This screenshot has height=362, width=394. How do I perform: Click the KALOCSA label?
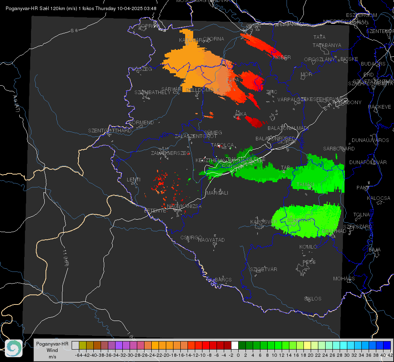point(379,198)
